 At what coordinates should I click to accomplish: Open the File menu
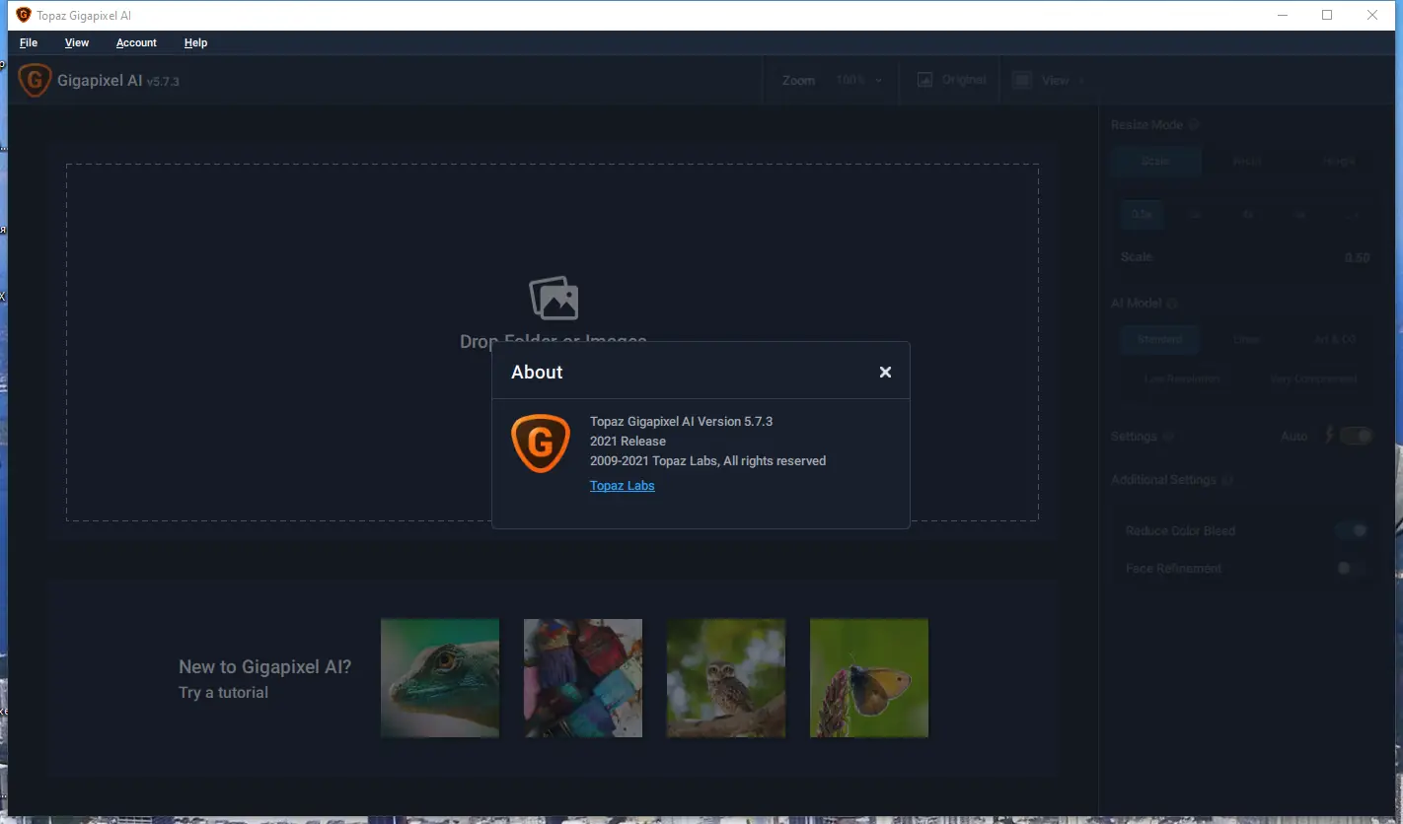coord(29,42)
